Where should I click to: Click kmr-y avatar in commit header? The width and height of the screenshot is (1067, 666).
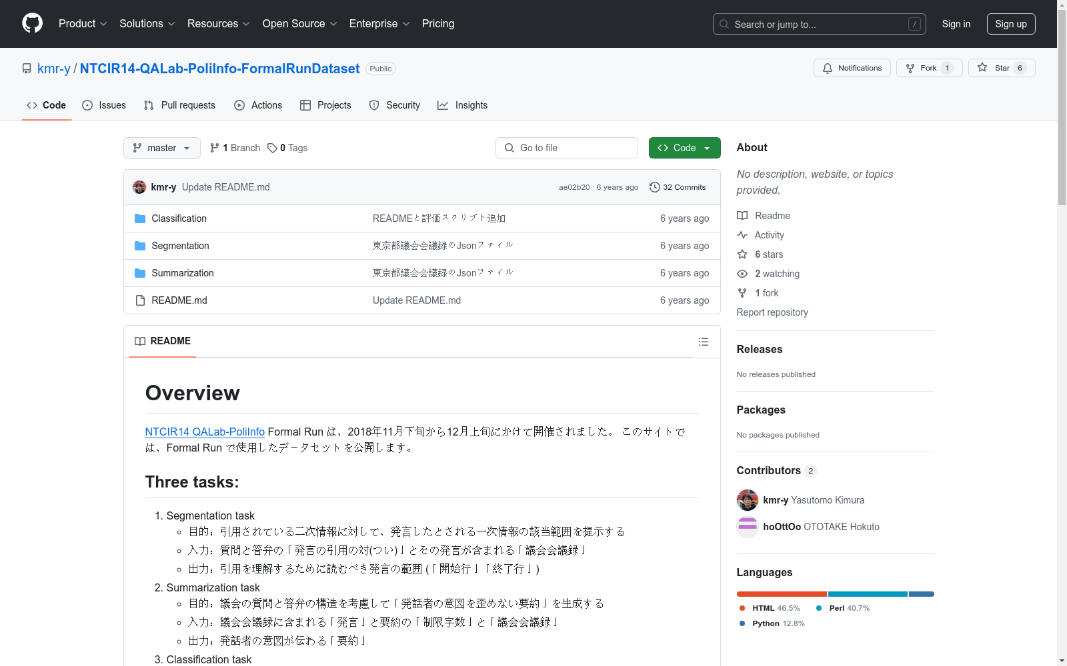coord(139,187)
